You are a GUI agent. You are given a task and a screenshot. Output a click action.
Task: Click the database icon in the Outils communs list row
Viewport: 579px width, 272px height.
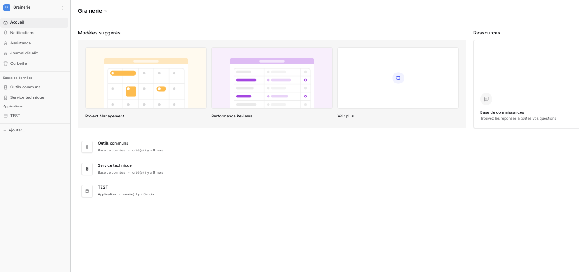point(87,147)
